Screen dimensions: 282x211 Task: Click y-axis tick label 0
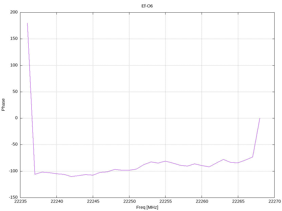pos(16,118)
